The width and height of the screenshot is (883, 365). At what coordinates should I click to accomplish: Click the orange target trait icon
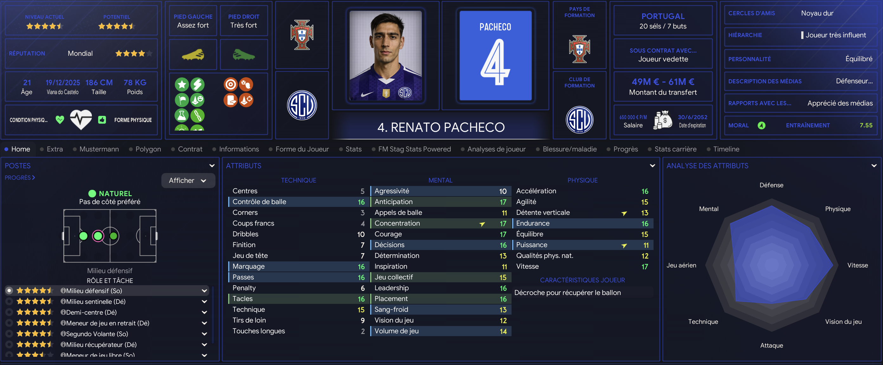(230, 84)
